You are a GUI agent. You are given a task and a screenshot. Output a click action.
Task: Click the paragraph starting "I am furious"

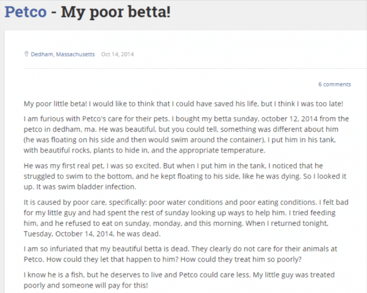pos(183,134)
